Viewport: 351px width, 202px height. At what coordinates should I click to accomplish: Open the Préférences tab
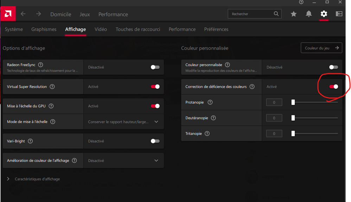216,29
